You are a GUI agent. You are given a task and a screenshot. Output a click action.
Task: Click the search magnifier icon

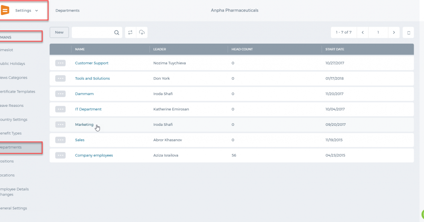coord(117,32)
